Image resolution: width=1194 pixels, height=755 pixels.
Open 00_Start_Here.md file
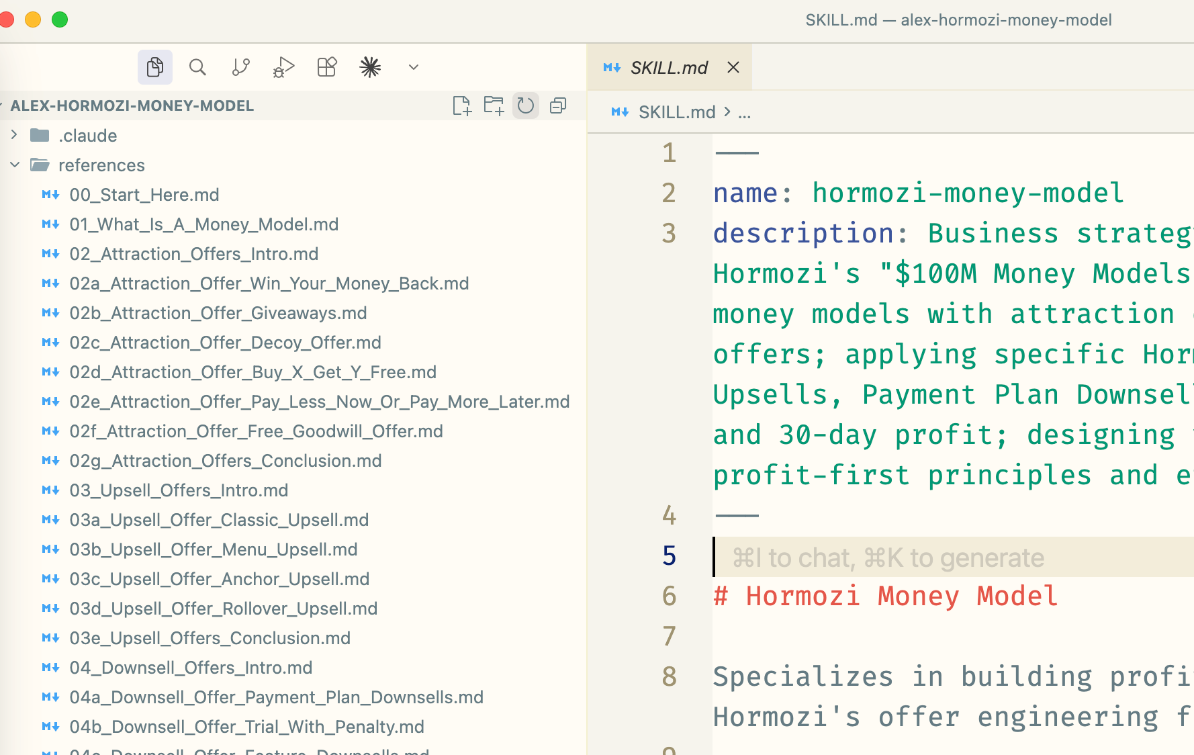[x=144, y=195]
